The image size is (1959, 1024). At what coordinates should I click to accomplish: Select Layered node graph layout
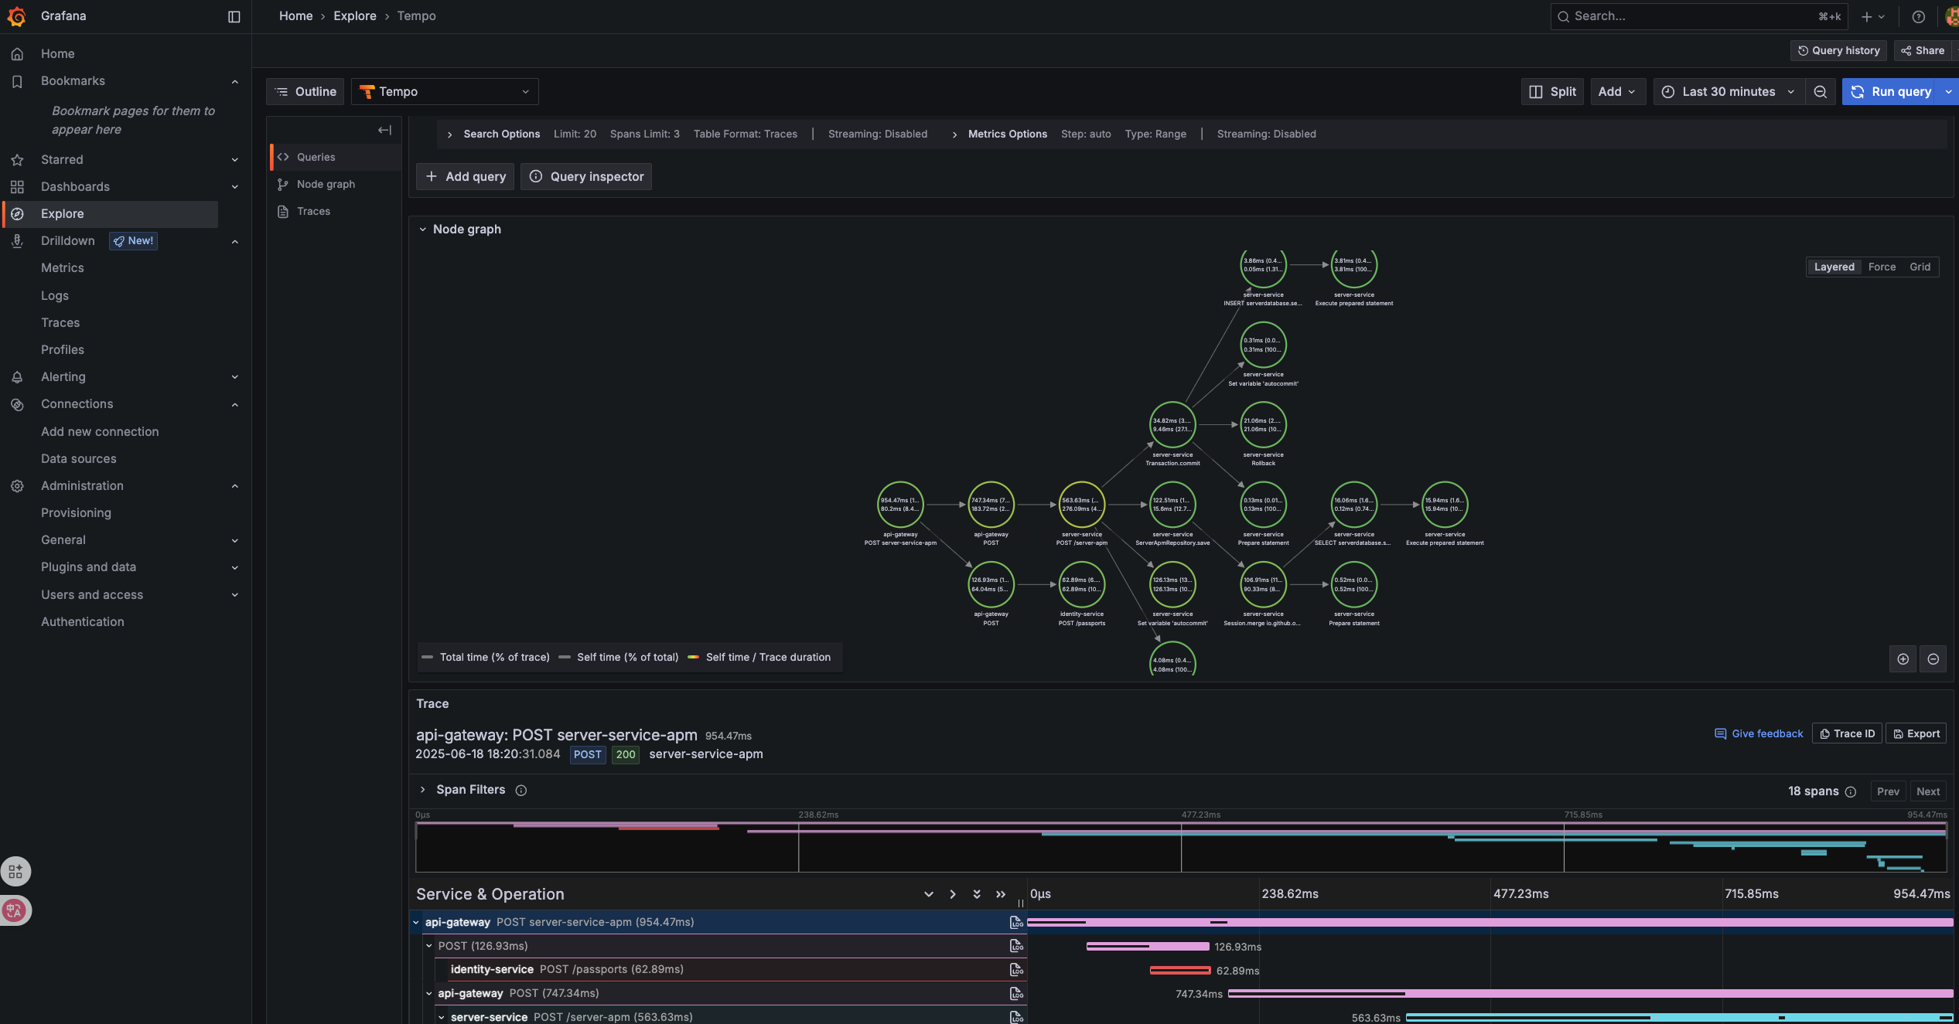[x=1834, y=267]
